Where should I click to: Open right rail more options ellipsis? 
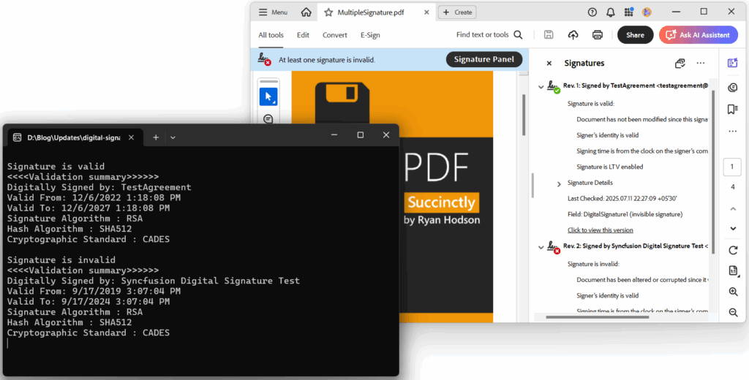732,132
